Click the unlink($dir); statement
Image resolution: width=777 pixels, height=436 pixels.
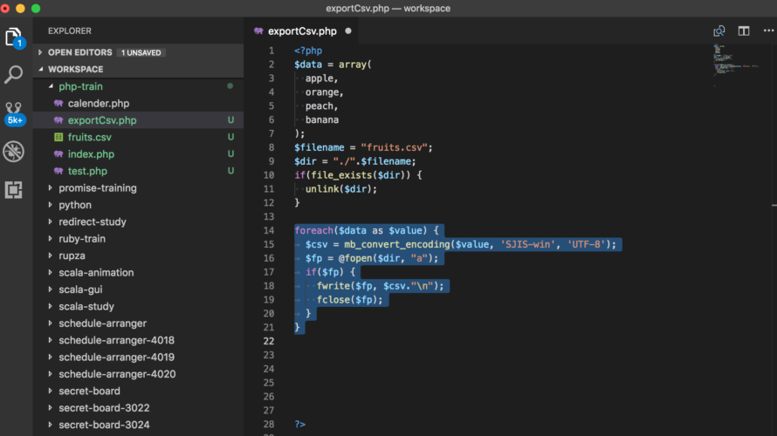pyautogui.click(x=341, y=189)
